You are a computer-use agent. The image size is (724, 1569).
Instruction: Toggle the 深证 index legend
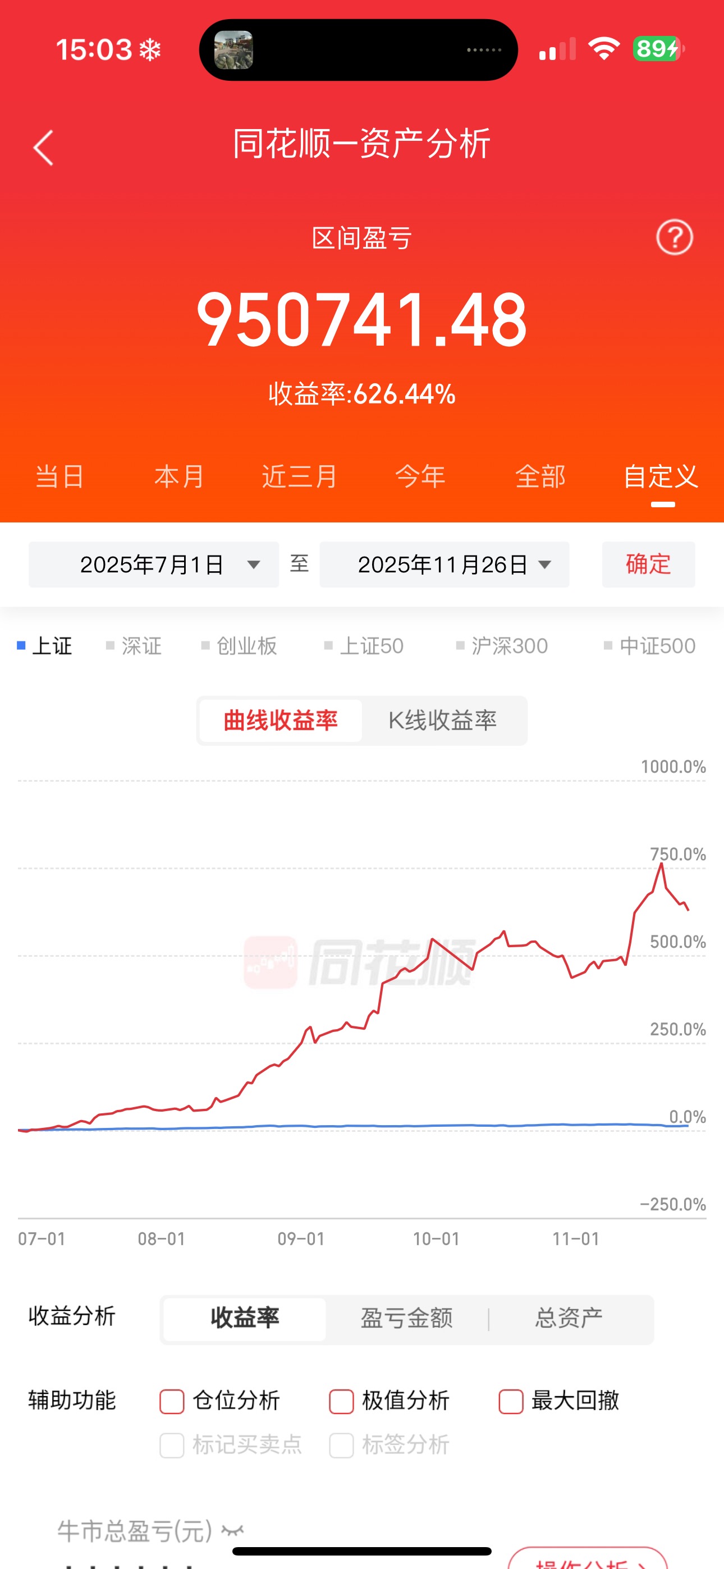pos(134,646)
